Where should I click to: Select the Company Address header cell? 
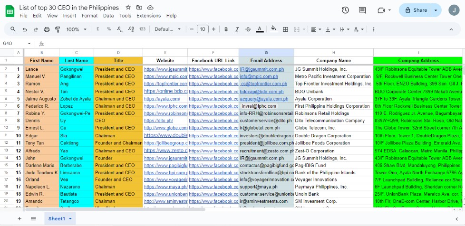point(418,60)
